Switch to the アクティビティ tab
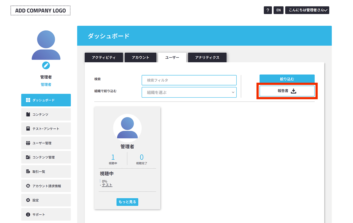Screen dimensions: 353x223 (104, 57)
